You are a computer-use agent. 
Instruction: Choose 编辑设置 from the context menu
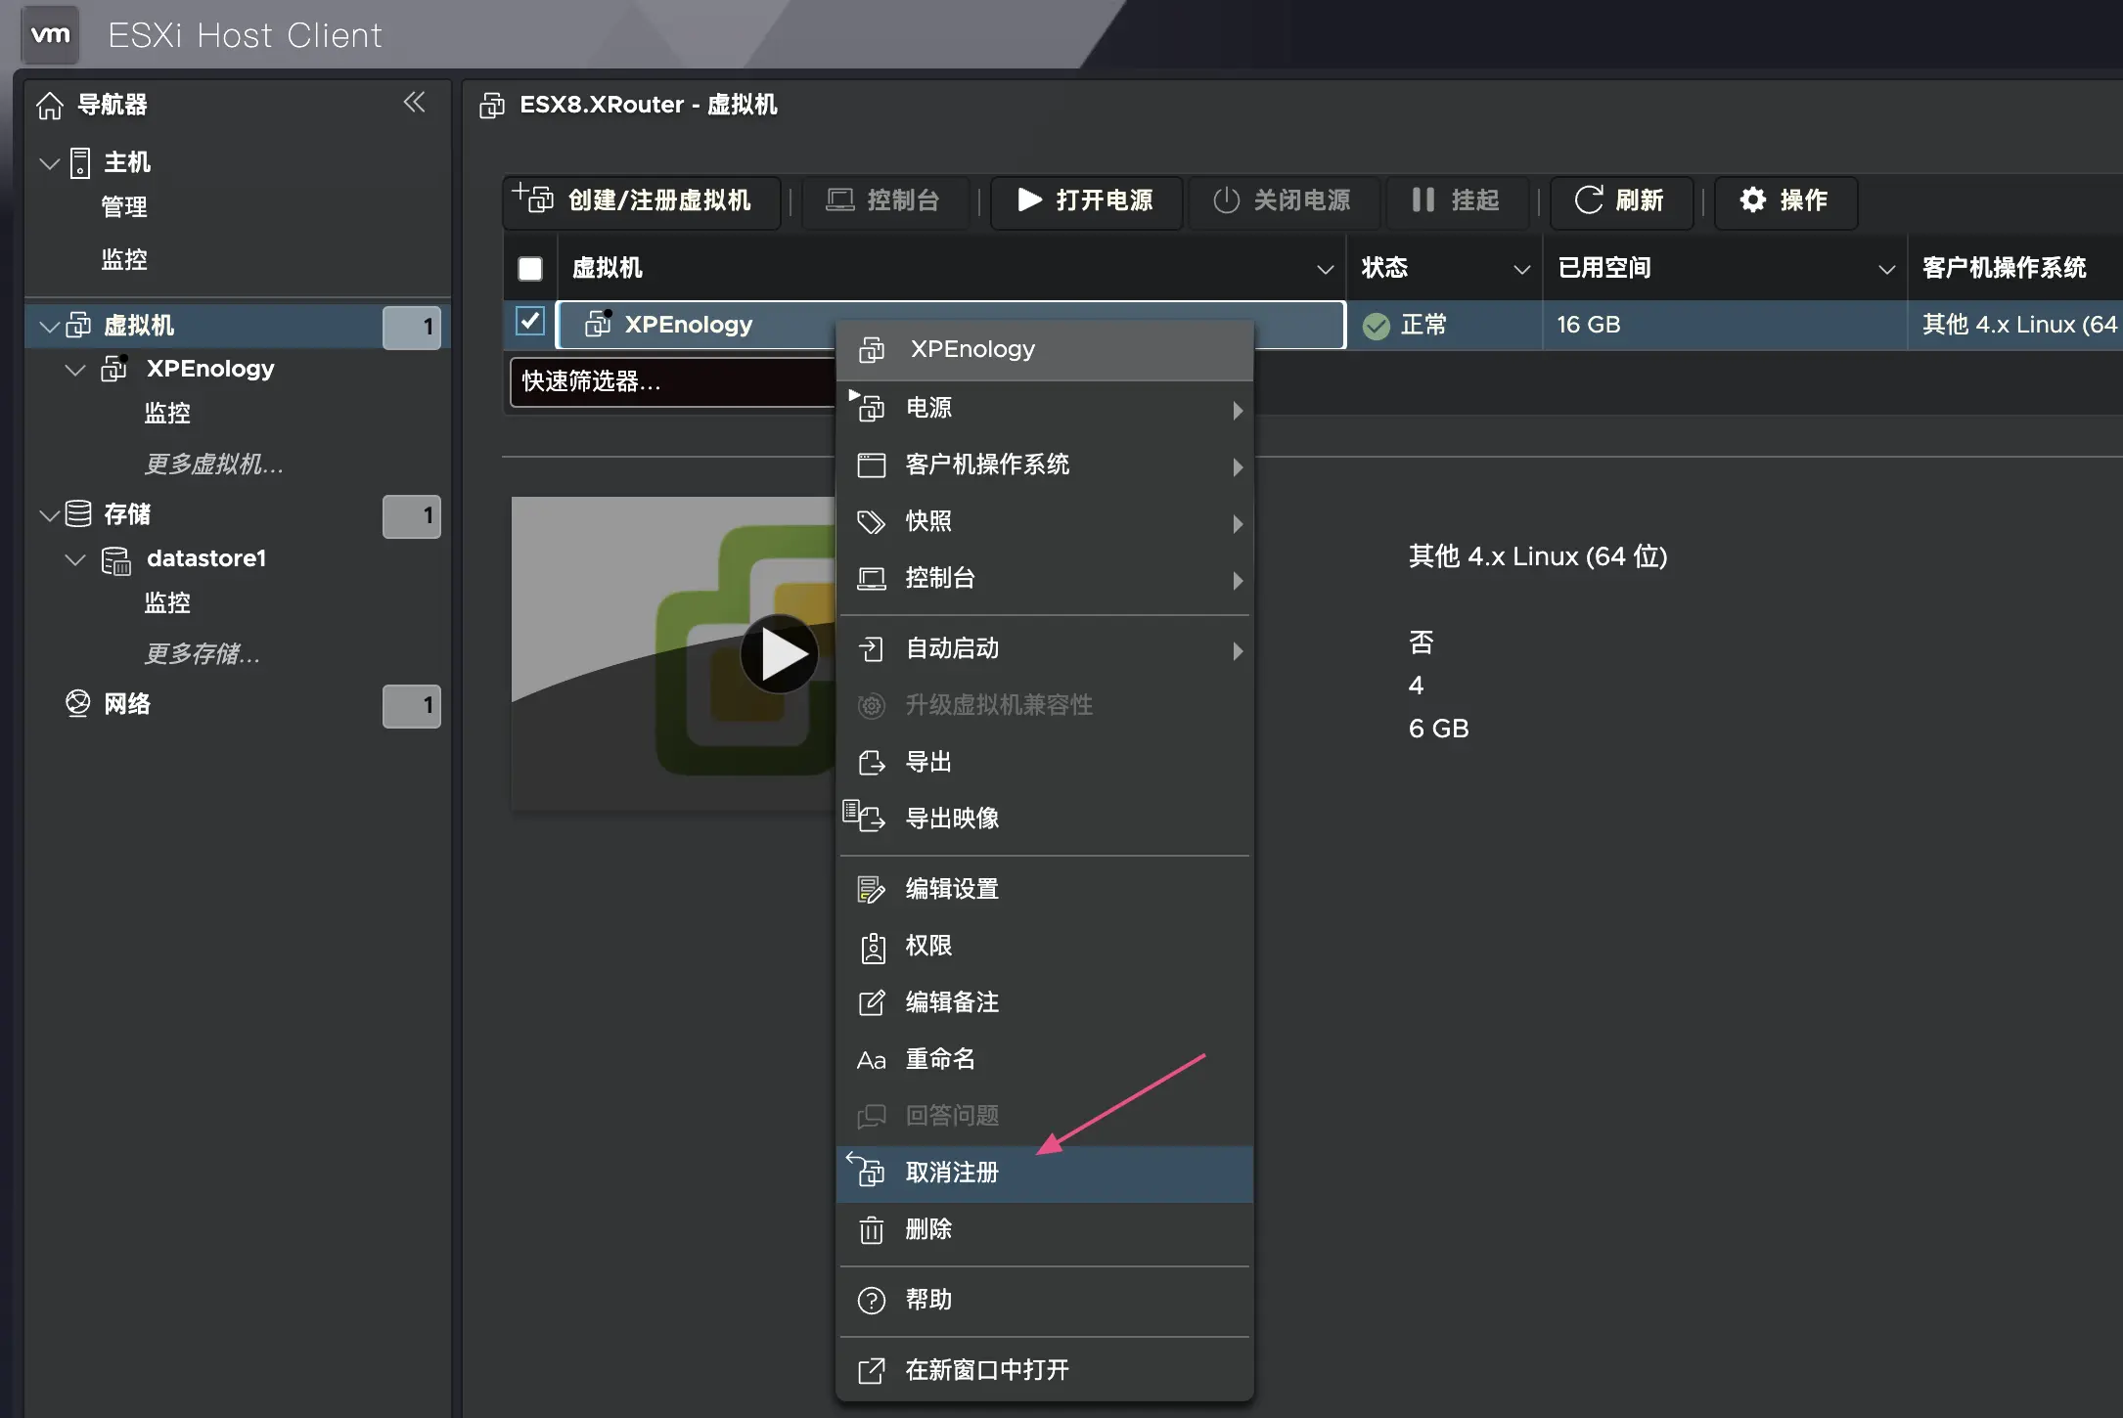[x=1045, y=889]
